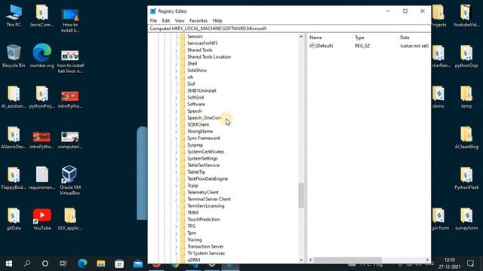Screen dimensions: 483x271
Task: Open the Help menu
Action: [217, 20]
